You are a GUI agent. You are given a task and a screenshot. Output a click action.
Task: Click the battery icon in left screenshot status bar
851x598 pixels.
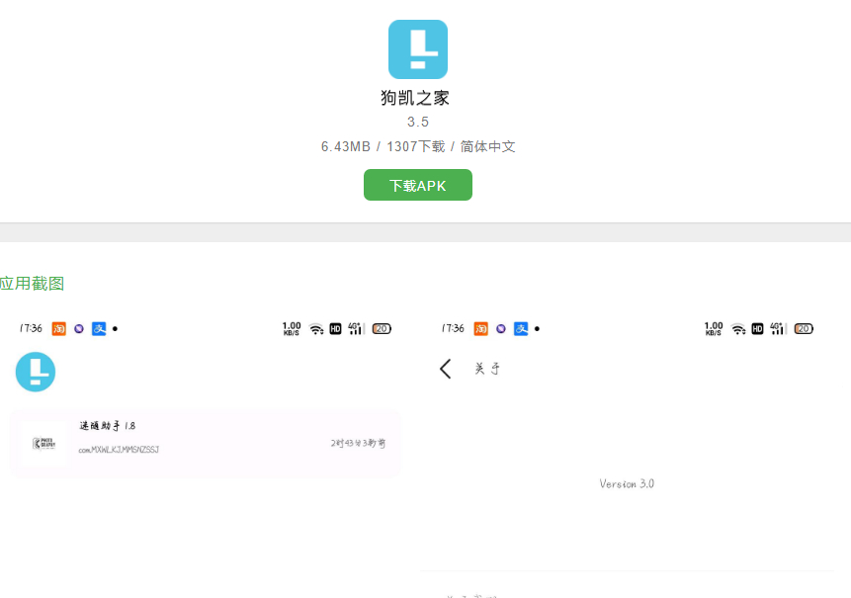[x=382, y=329]
